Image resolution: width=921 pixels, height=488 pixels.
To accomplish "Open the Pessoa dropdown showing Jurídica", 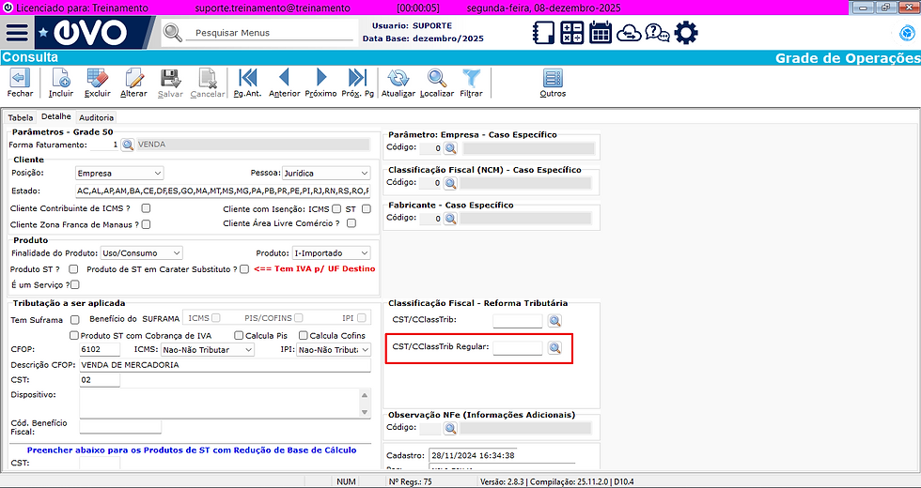I will coord(326,173).
